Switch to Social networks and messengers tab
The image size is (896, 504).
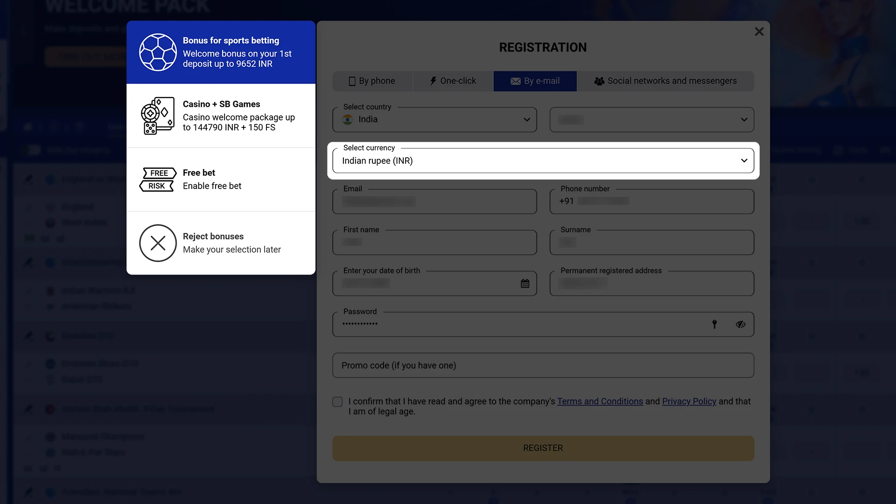(665, 81)
